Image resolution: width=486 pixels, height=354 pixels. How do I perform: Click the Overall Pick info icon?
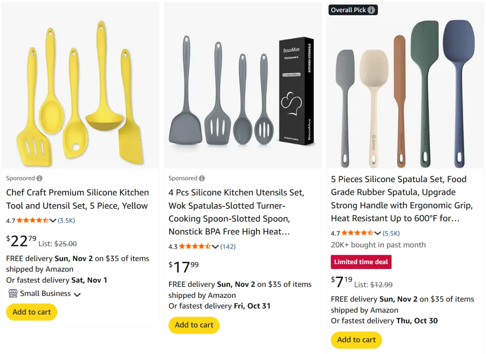[371, 10]
